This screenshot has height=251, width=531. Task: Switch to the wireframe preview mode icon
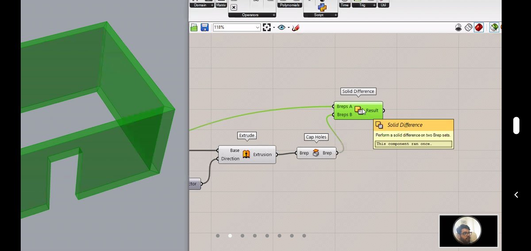tap(469, 27)
